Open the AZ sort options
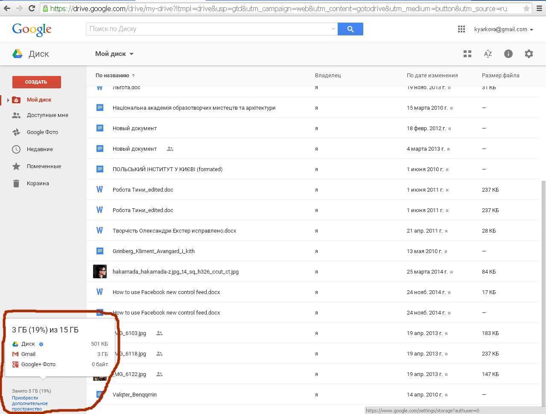This screenshot has width=546, height=414. click(x=488, y=54)
